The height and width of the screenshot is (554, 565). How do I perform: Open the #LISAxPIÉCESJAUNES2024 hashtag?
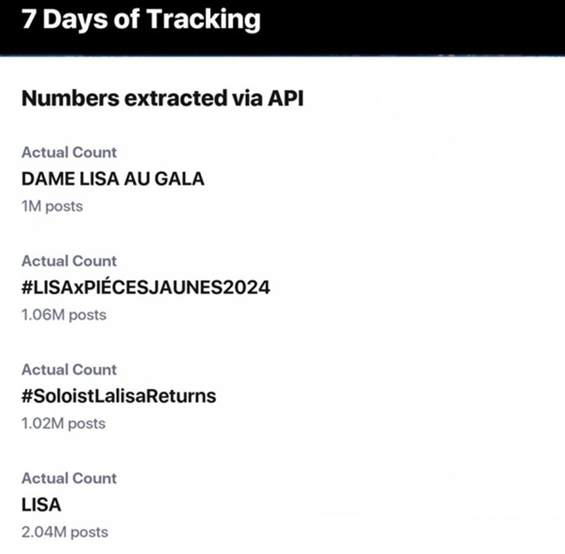[145, 288]
